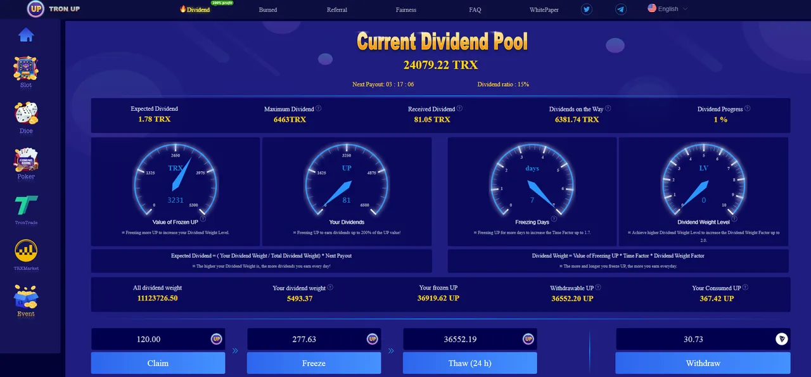
Task: Click the Current Dividend Pool heading
Action: [x=442, y=42]
